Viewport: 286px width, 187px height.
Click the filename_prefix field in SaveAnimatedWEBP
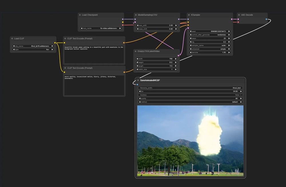[x=190, y=88]
